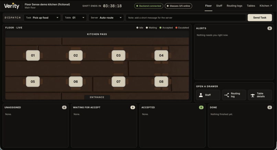The height and width of the screenshot is (150, 277).
Task: Select table 06 on floor map
Action: pos(76,82)
